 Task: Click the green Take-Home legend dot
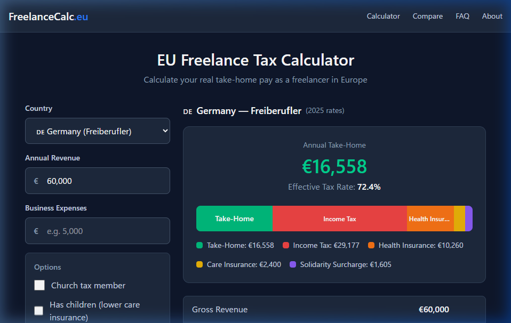[199, 245]
